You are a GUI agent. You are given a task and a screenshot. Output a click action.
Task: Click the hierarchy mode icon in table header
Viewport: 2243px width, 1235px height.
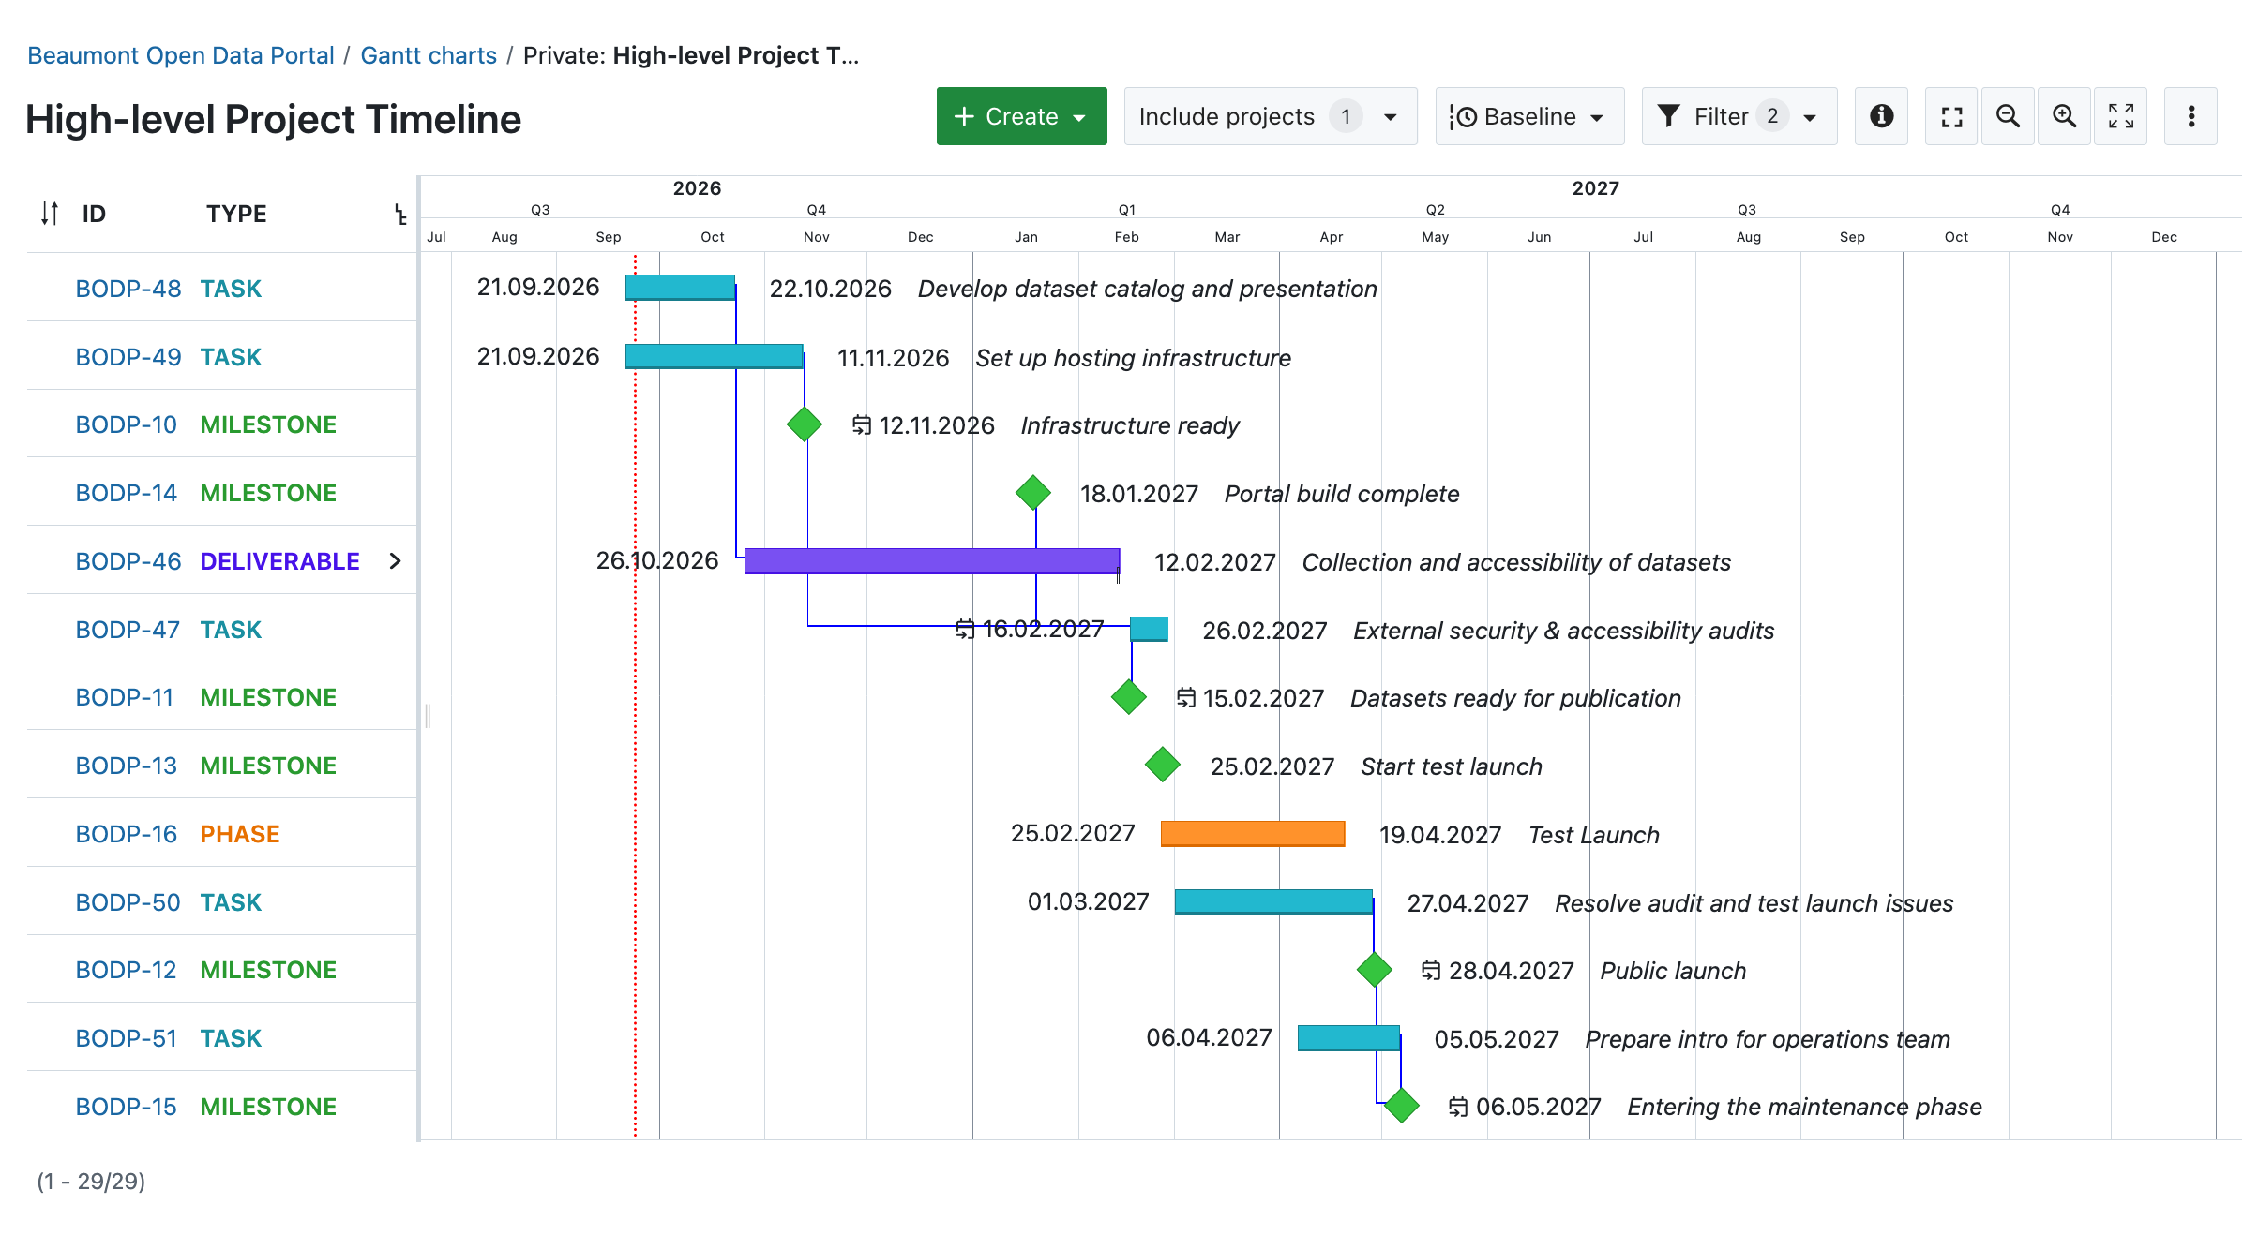point(400,215)
